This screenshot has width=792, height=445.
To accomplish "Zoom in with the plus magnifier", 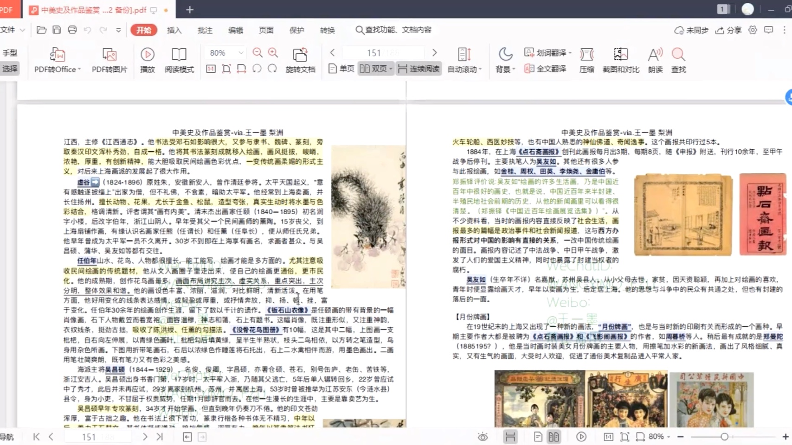I will (x=273, y=53).
